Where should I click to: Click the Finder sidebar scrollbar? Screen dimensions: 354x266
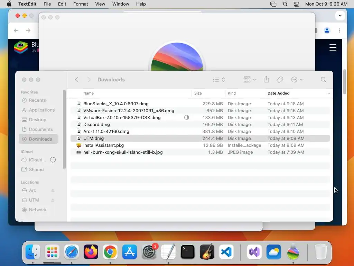[64, 130]
